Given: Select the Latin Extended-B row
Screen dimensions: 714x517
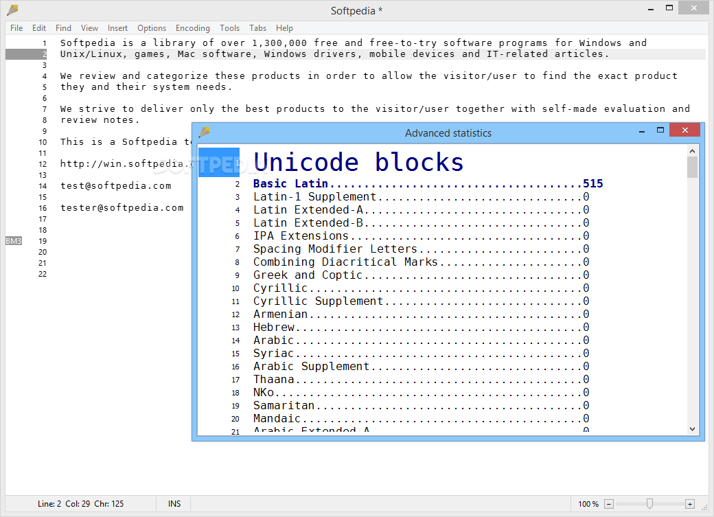Looking at the screenshot, I should (x=422, y=222).
